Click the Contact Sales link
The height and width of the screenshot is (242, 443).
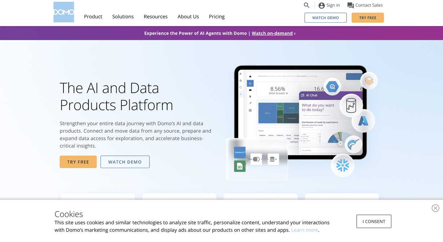[365, 5]
